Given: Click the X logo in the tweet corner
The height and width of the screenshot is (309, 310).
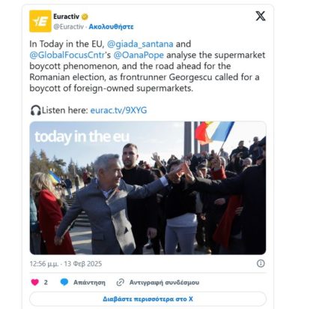Looking at the screenshot, I should (x=261, y=16).
